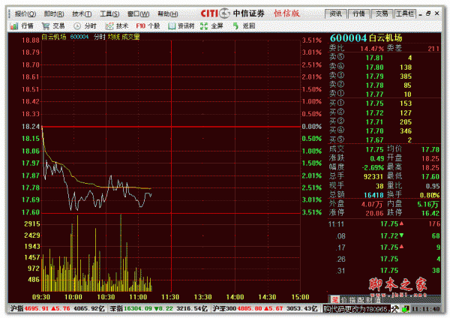Click the 11:30 time axis label
Screen dimensions: 450x318
click(170, 297)
